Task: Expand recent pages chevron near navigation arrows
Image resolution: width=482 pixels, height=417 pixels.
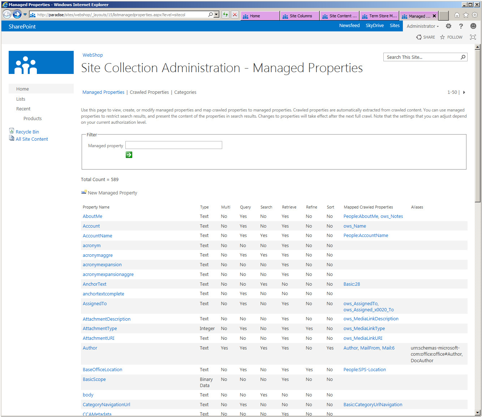Action: point(25,15)
